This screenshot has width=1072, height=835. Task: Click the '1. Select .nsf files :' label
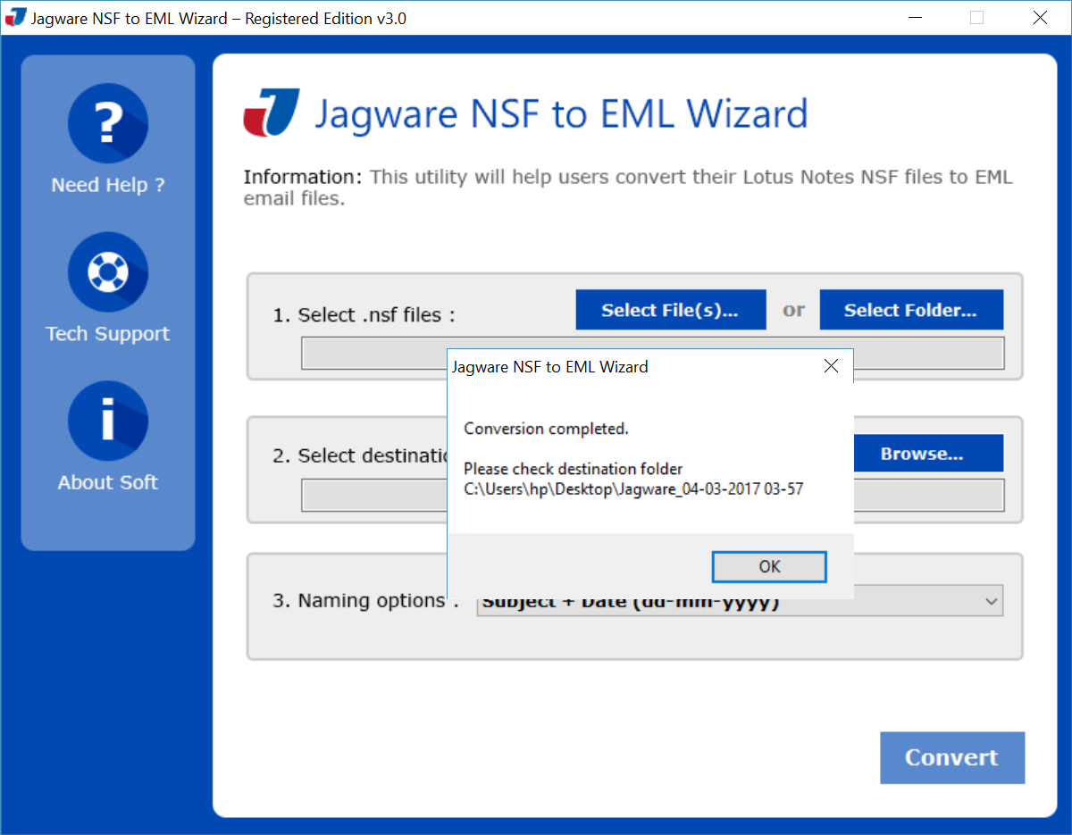[x=364, y=315]
